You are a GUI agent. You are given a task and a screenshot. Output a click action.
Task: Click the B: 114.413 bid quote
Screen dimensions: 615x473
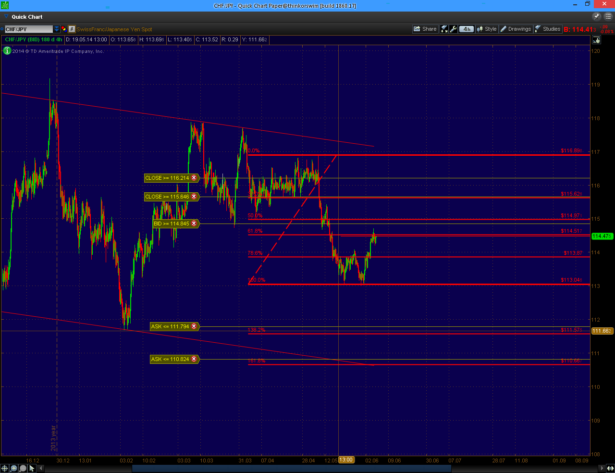[x=580, y=29]
